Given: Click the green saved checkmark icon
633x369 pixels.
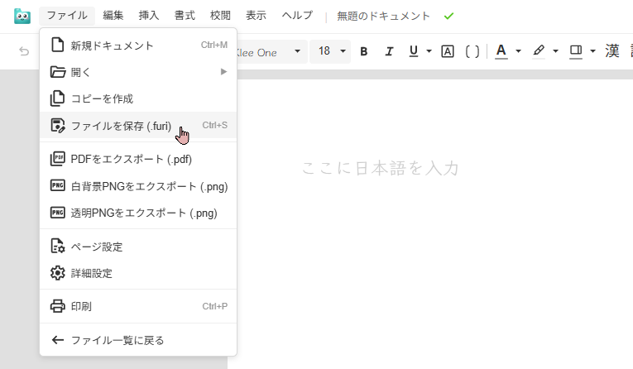Looking at the screenshot, I should coord(448,17).
